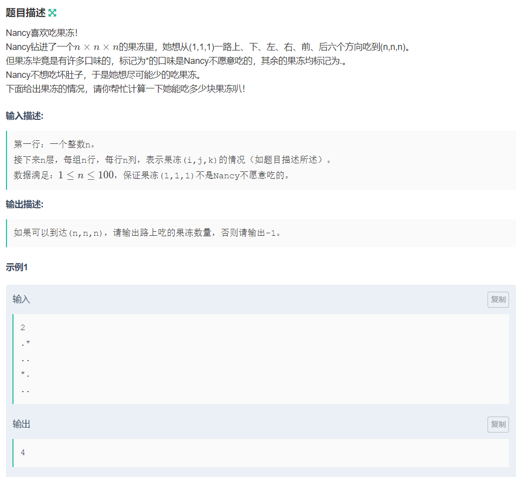Click the green expand icon beside 题目描述
The width and height of the screenshot is (519, 477).
(x=52, y=13)
